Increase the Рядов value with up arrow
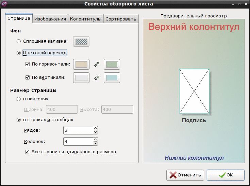This screenshot has width=250, height=186. pyautogui.click(x=95, y=128)
